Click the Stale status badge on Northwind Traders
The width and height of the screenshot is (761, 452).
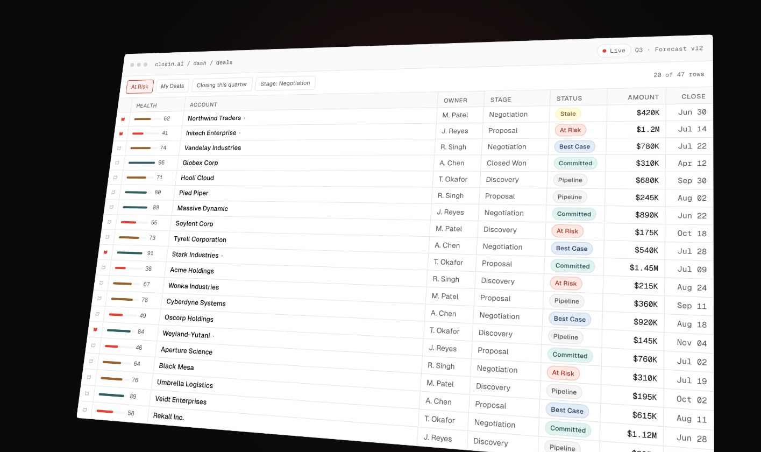(568, 114)
